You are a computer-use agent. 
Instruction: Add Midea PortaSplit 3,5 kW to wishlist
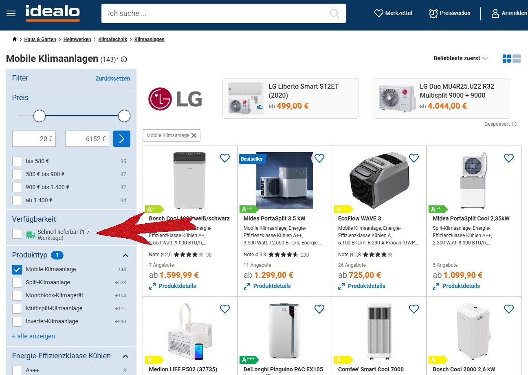(319, 158)
